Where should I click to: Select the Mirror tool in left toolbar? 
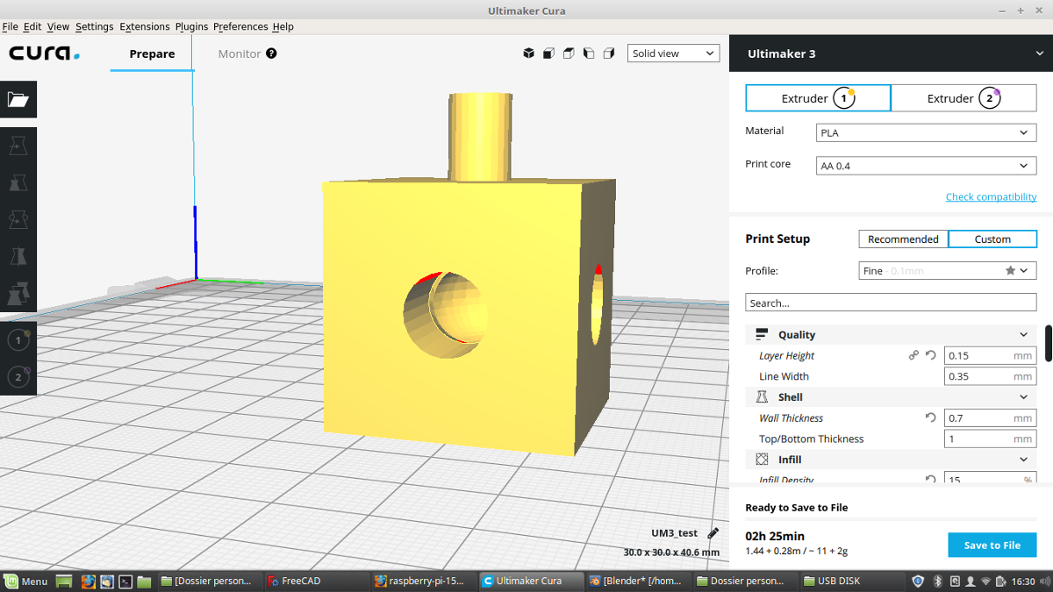(x=18, y=256)
